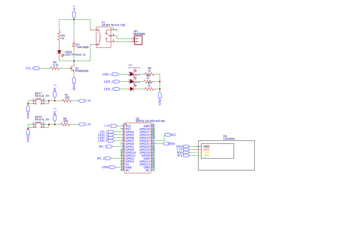346x244 pixels.
Task: Select the KEY1 push button switch symbol
Action: [38, 101]
